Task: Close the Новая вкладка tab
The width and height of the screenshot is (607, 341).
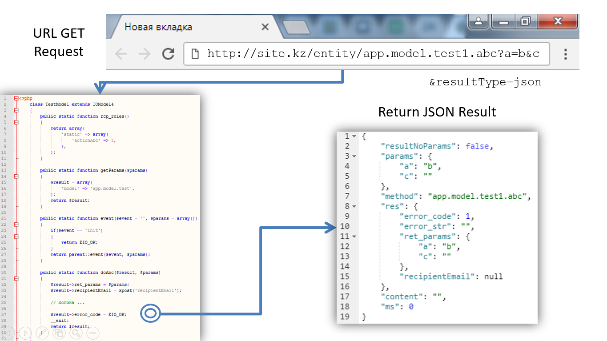Action: coord(265,27)
